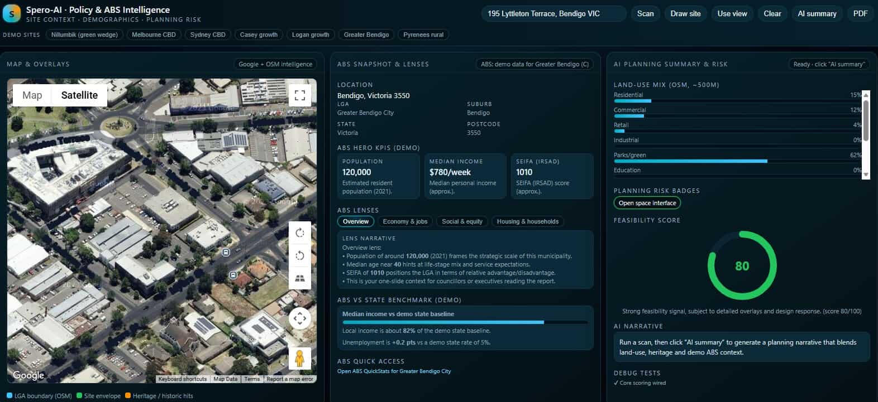
Task: Switch map to Satellite view
Action: pyautogui.click(x=79, y=95)
